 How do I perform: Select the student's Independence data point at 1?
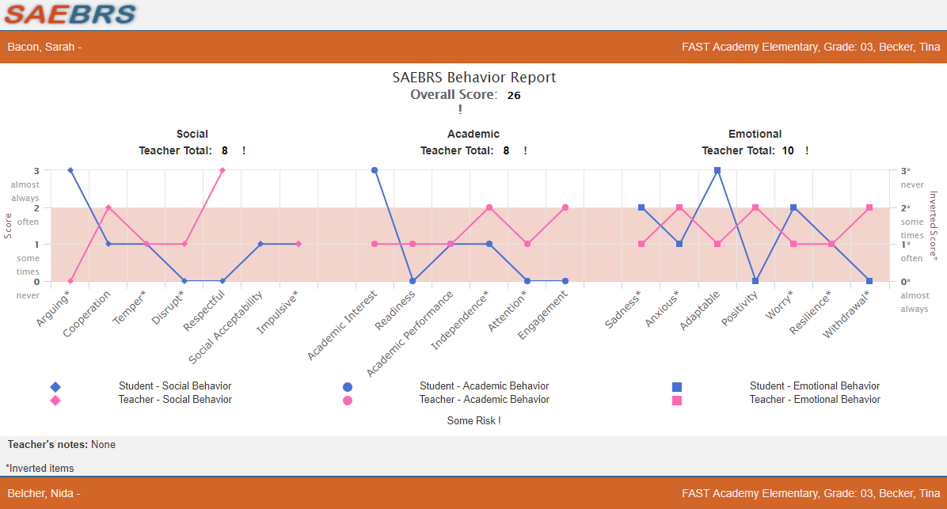coord(489,244)
